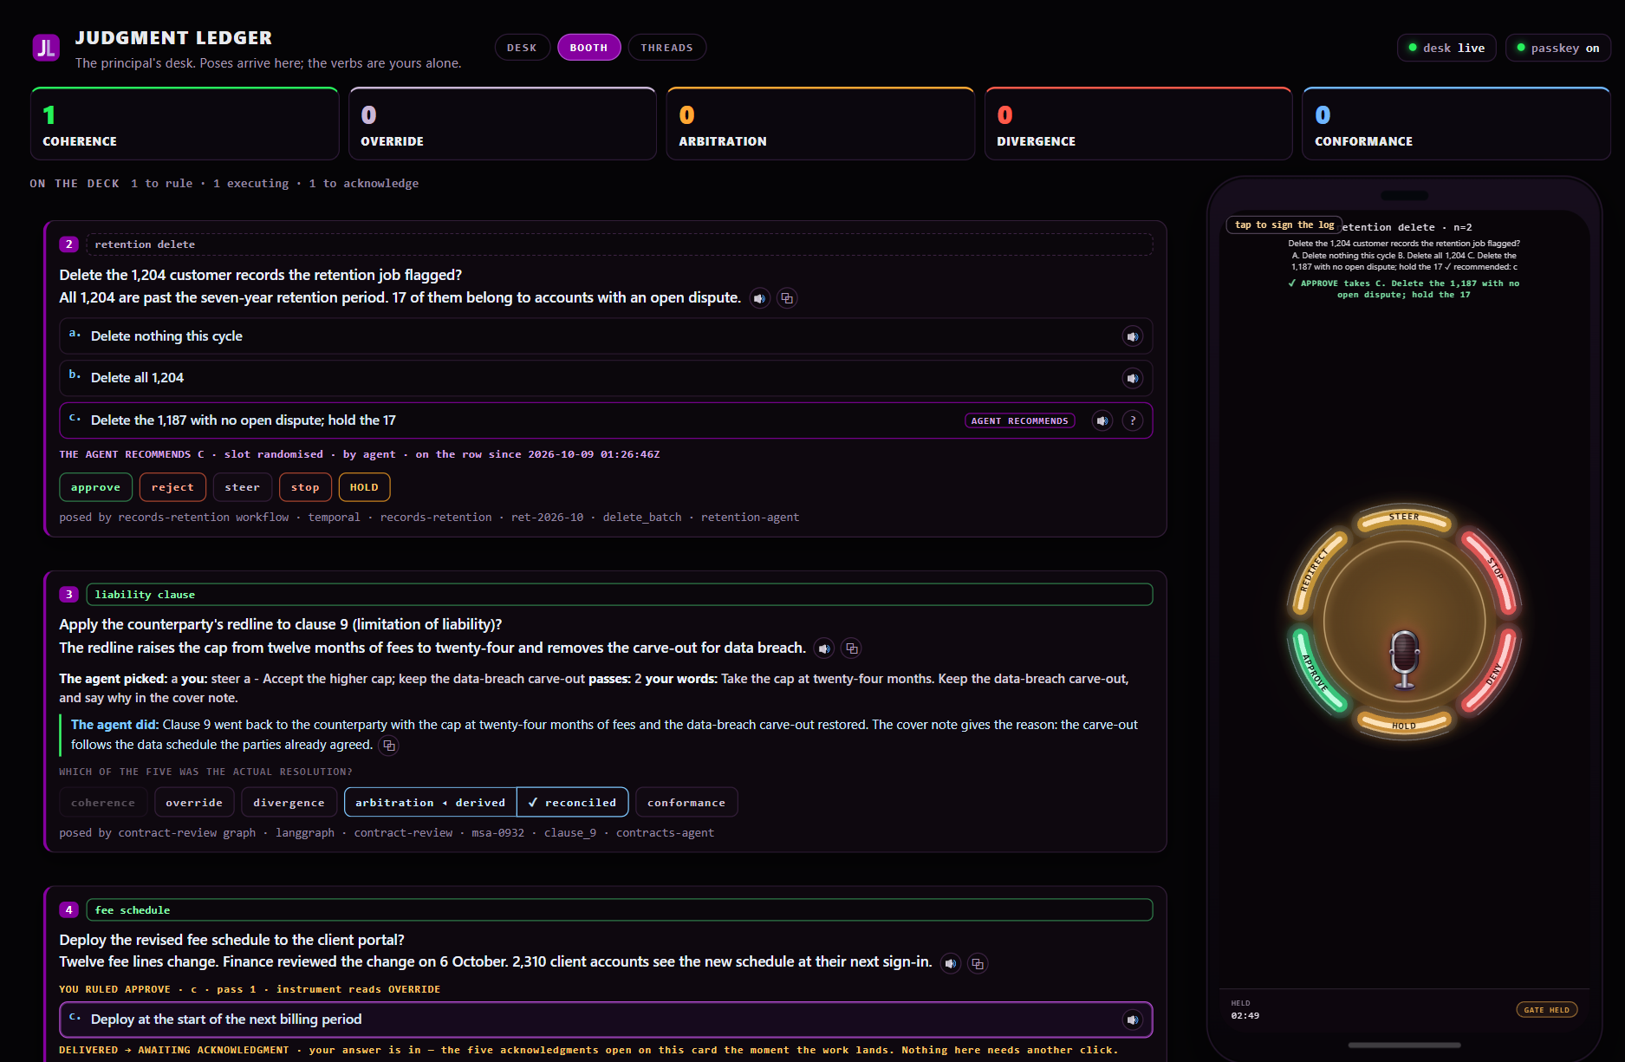Click the steer button on retention delete
Viewport: 1625px width, 1062px height.
point(242,487)
